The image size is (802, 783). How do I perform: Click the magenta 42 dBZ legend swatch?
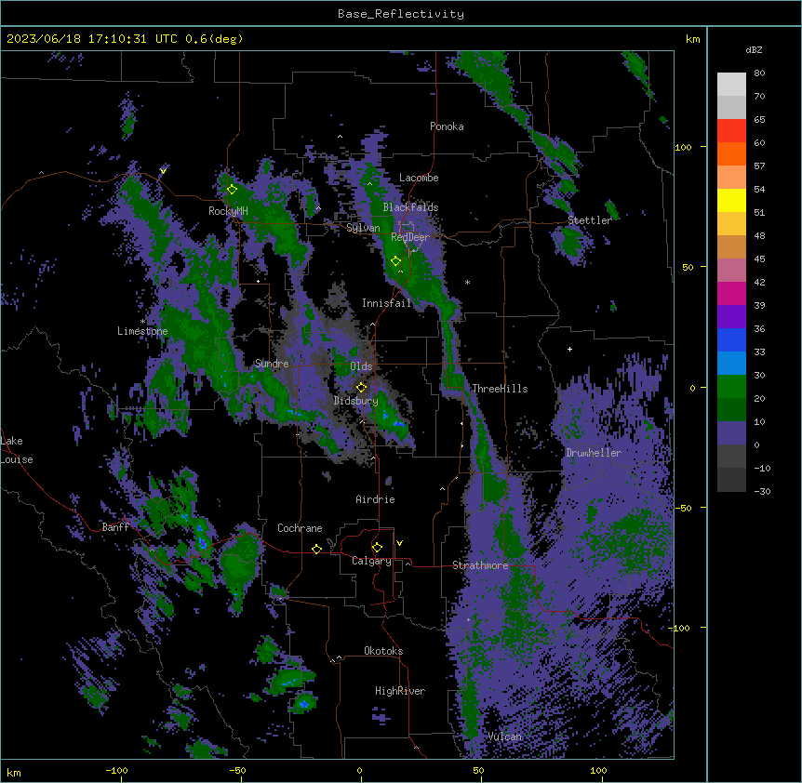click(731, 293)
